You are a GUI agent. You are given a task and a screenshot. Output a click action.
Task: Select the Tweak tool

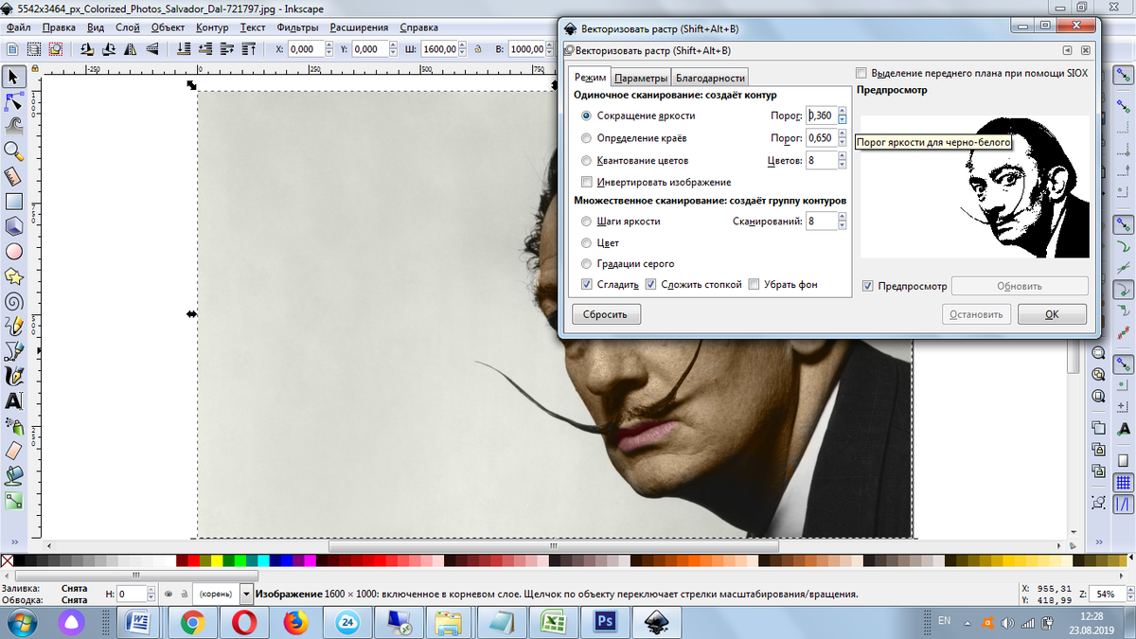[x=14, y=126]
